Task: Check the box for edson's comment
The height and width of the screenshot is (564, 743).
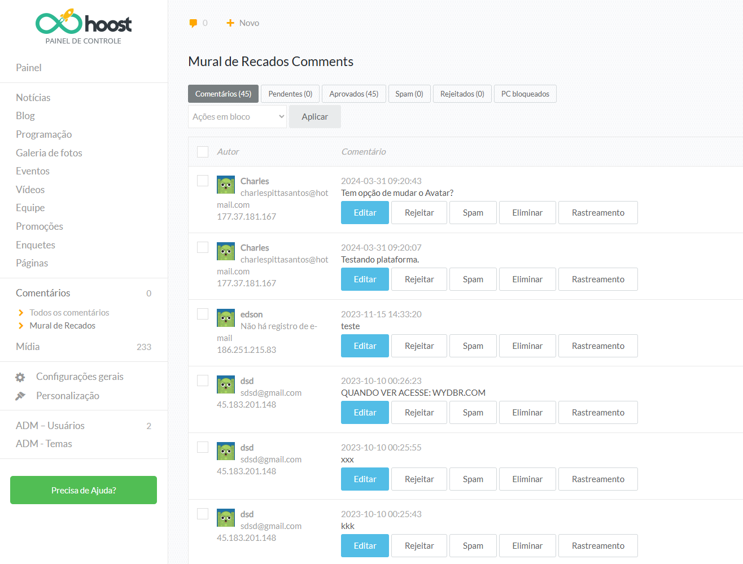Action: 203,314
